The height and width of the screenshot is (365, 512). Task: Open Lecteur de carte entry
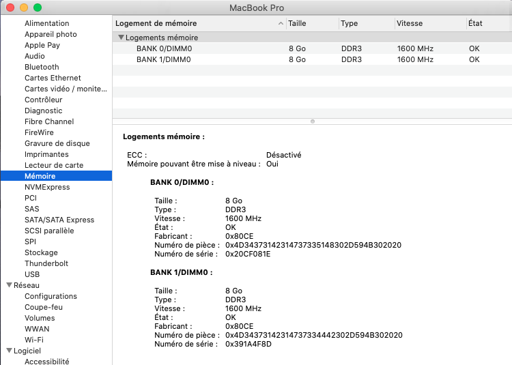54,165
